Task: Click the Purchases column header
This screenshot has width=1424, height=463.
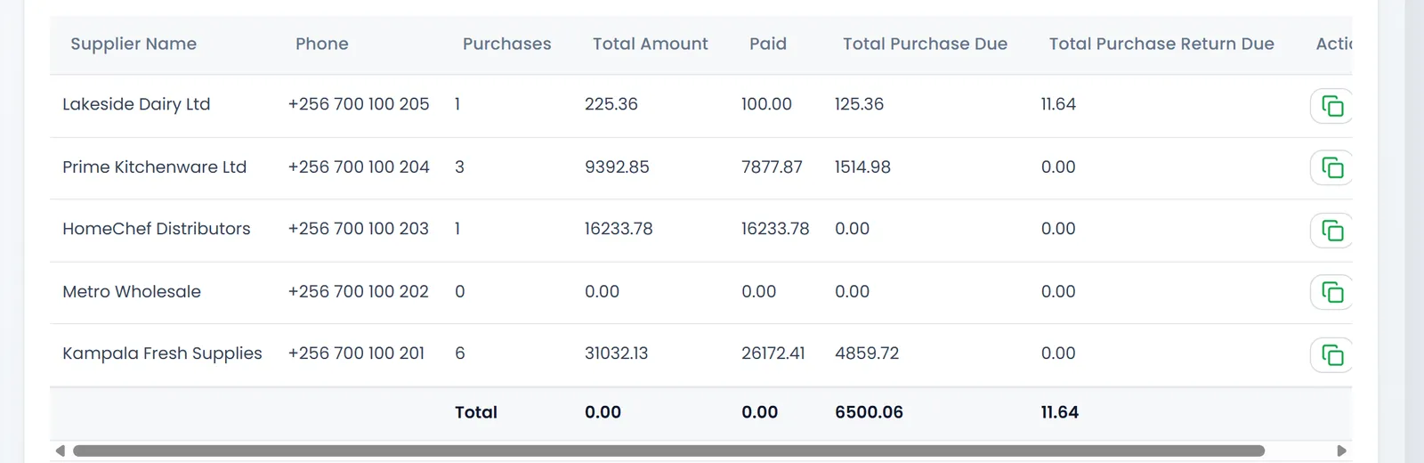Action: [506, 44]
